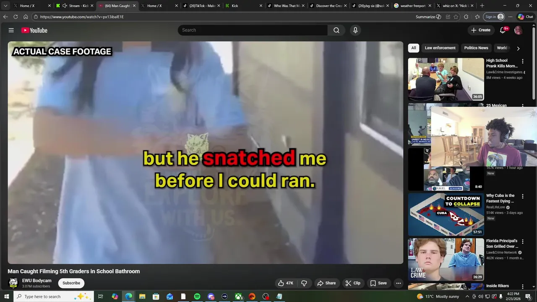
Task: Start voice search with the microphone icon
Action: (x=355, y=30)
